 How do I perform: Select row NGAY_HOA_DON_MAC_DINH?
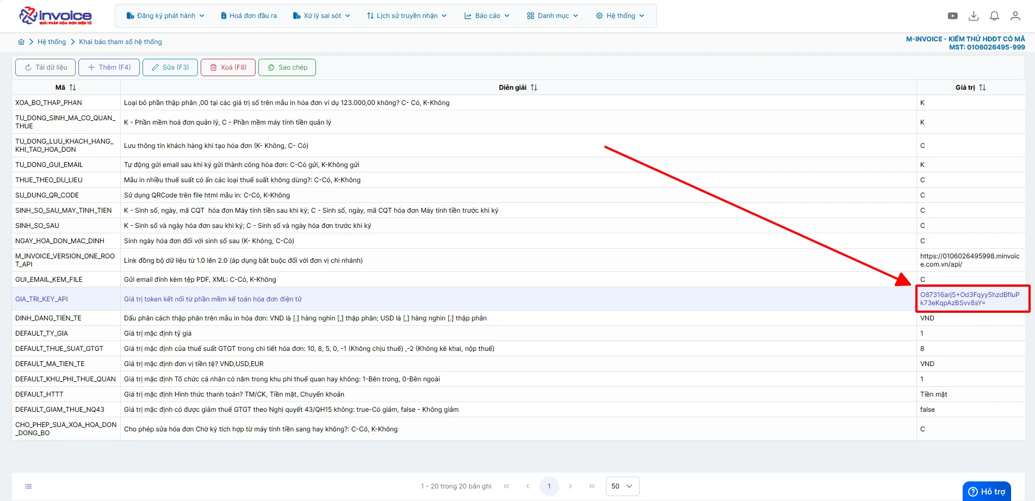[518, 241]
